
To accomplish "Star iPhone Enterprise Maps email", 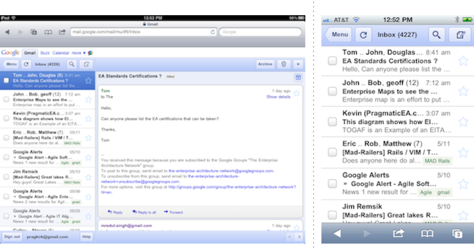I will point(463,91).
